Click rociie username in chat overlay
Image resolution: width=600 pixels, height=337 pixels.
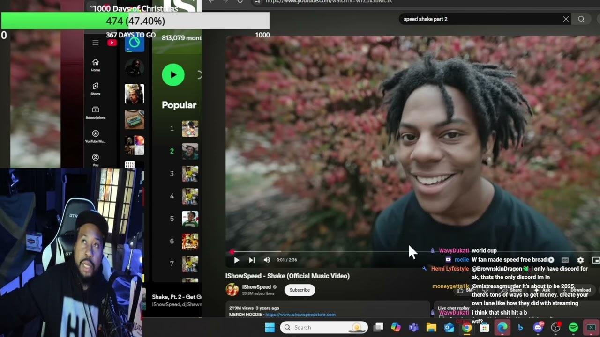(462, 260)
